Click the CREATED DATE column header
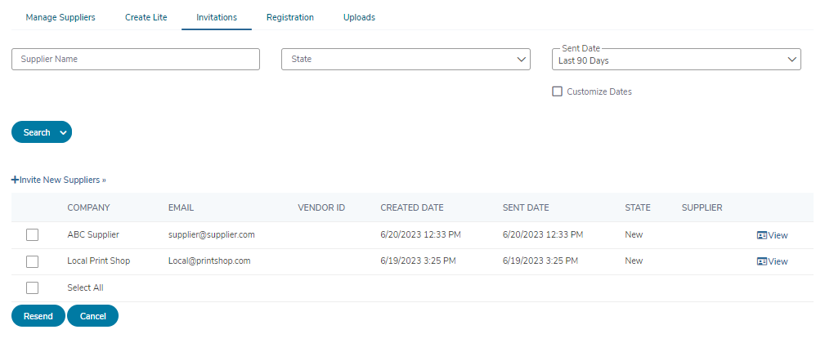 coord(412,207)
